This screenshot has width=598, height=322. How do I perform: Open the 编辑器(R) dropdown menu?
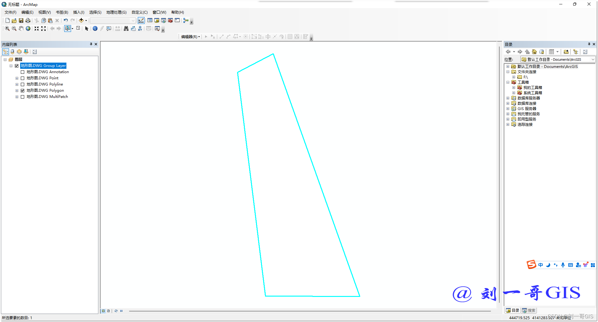tap(189, 37)
